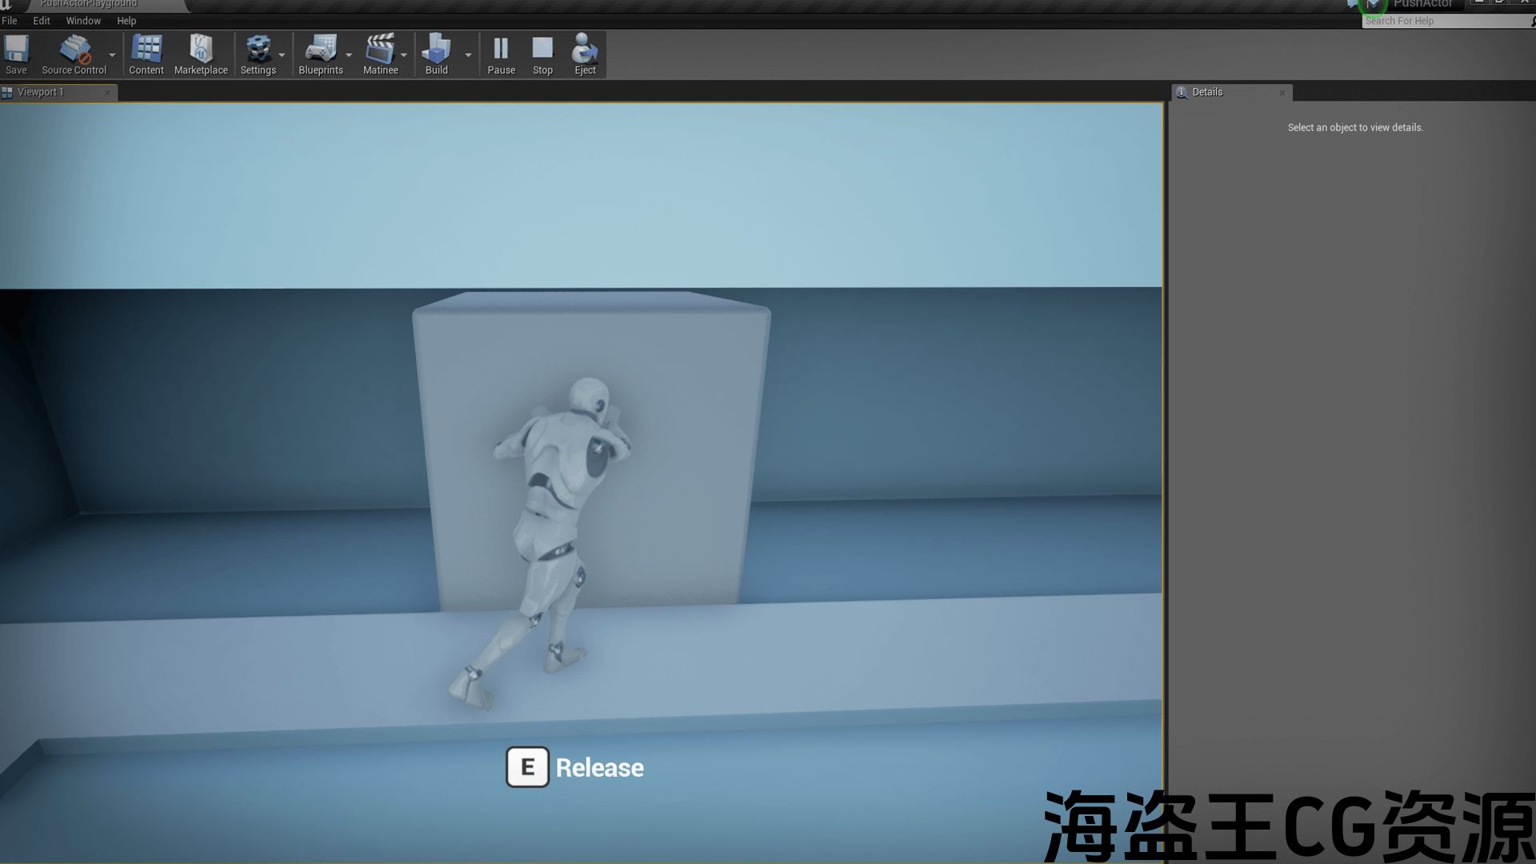This screenshot has width=1536, height=864.
Task: Select the Viewport 1 tab
Action: (40, 92)
